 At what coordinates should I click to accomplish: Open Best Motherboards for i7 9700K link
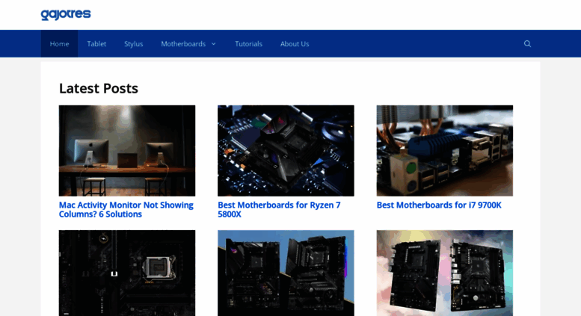point(439,205)
